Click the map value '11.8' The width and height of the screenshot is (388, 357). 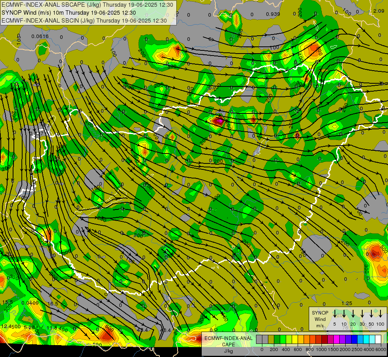click(52, 328)
